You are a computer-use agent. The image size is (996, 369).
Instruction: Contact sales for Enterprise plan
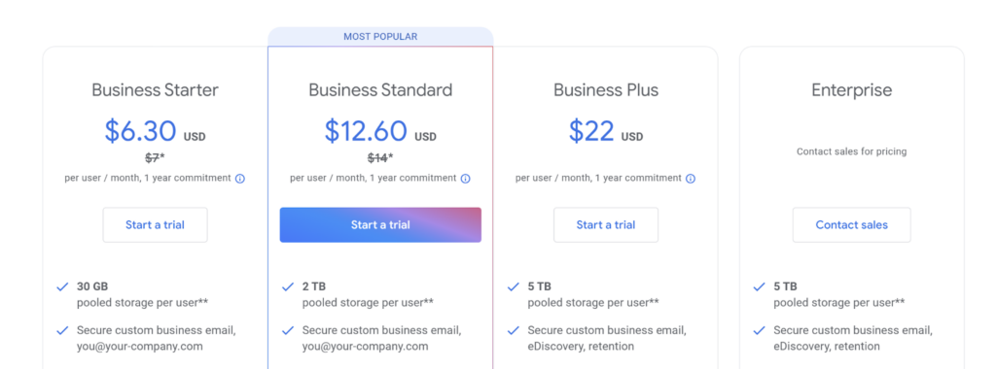point(852,225)
